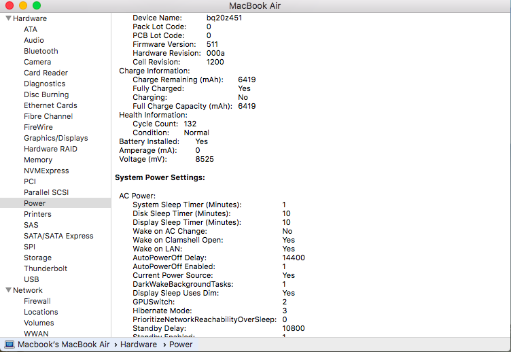511x352 pixels.
Task: Click the green zoom window button
Action: click(37, 5)
